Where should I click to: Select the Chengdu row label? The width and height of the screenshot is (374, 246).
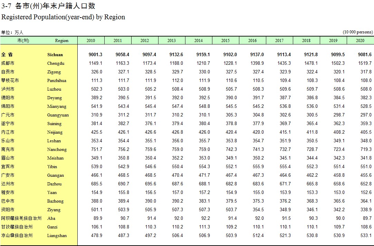tap(56, 63)
